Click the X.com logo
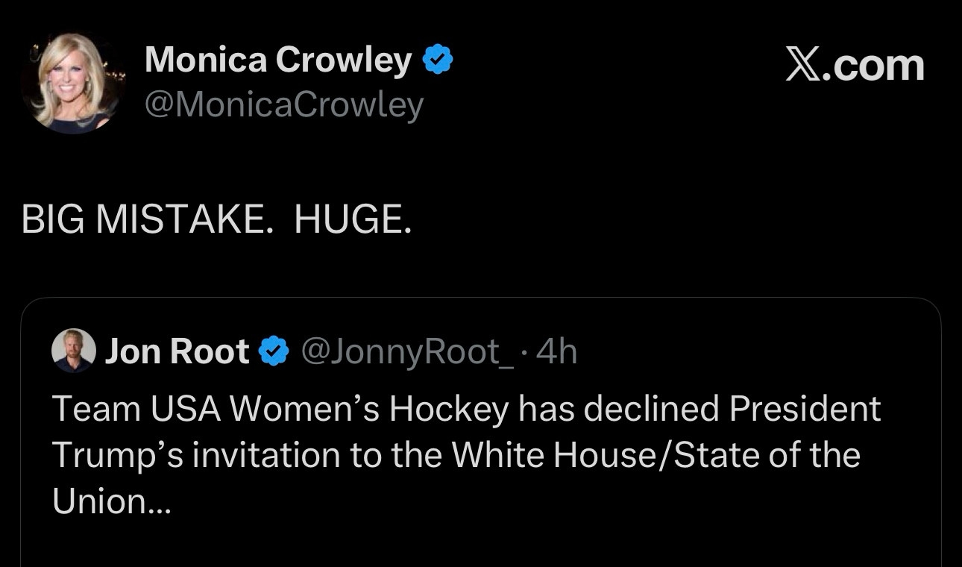962x567 pixels. [855, 66]
